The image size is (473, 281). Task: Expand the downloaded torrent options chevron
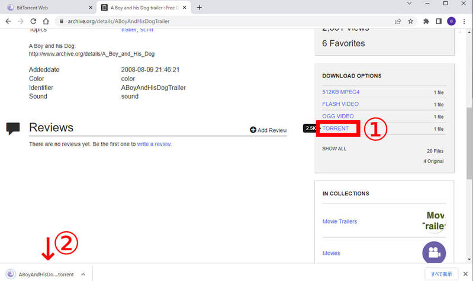(83, 274)
